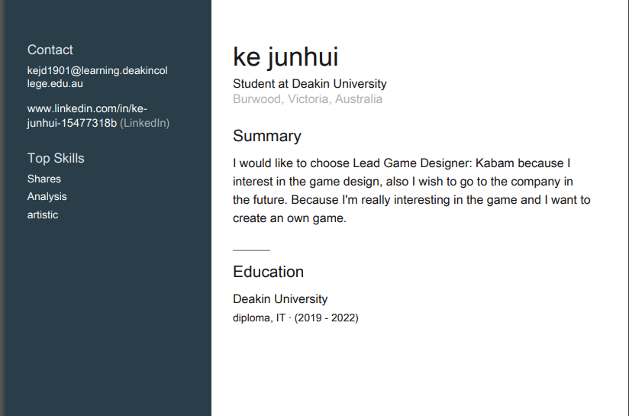The height and width of the screenshot is (416, 629).
Task: Click the short divider line above Education
Action: (x=251, y=250)
